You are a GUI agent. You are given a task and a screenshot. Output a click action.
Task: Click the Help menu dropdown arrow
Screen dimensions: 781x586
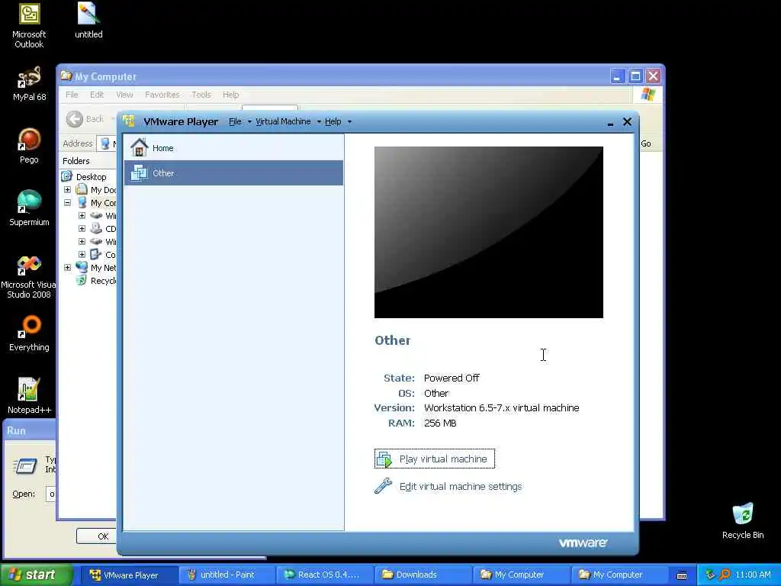pos(349,122)
